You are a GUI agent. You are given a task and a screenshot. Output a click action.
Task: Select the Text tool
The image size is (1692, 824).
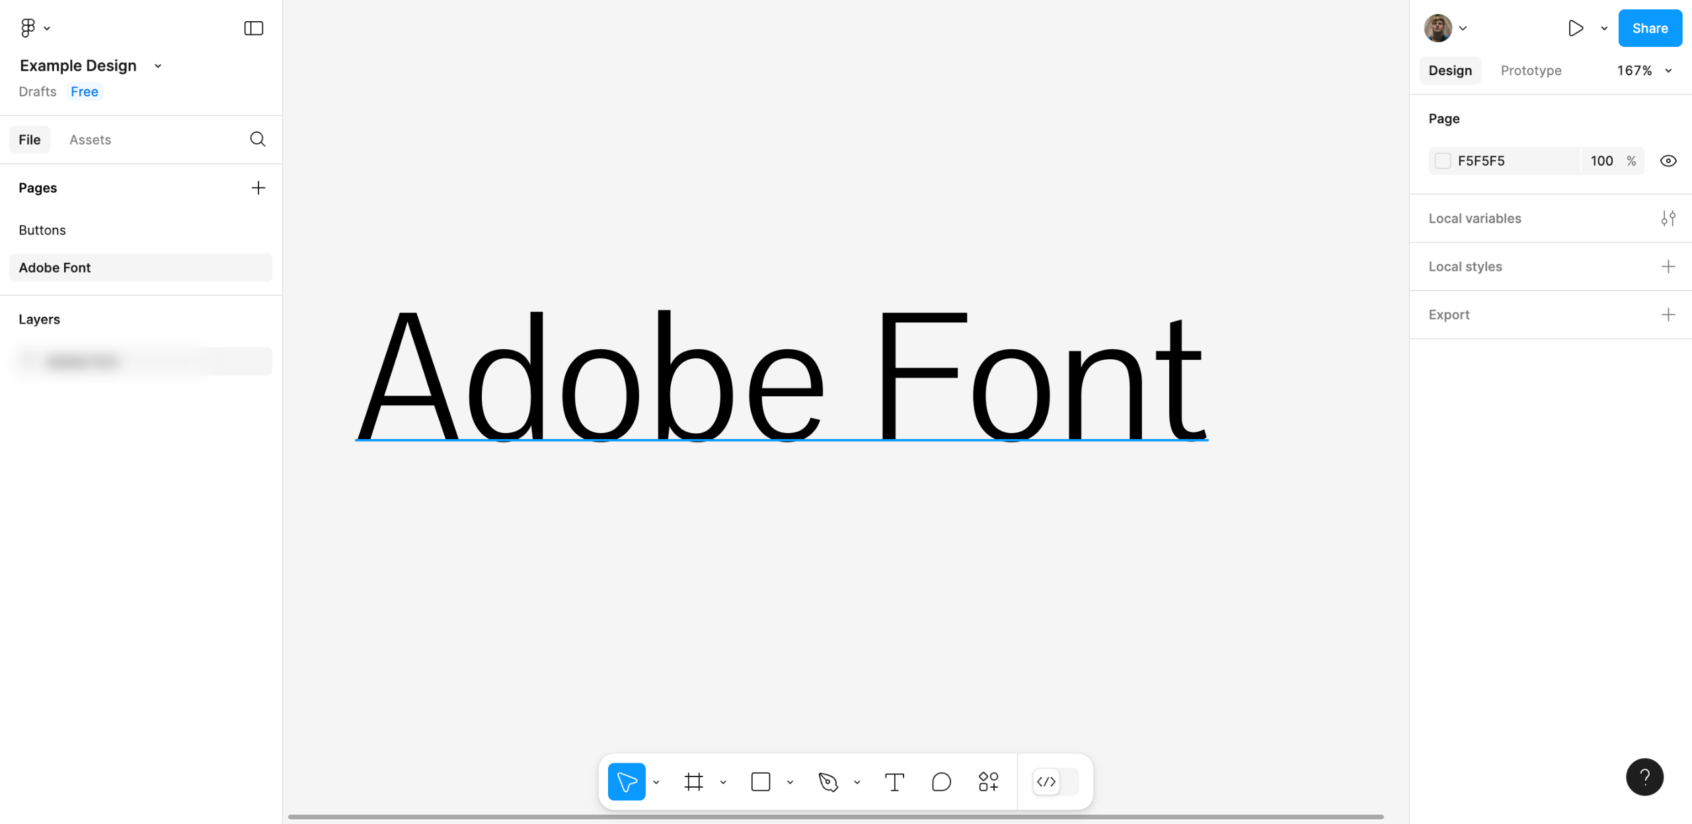[x=894, y=782]
